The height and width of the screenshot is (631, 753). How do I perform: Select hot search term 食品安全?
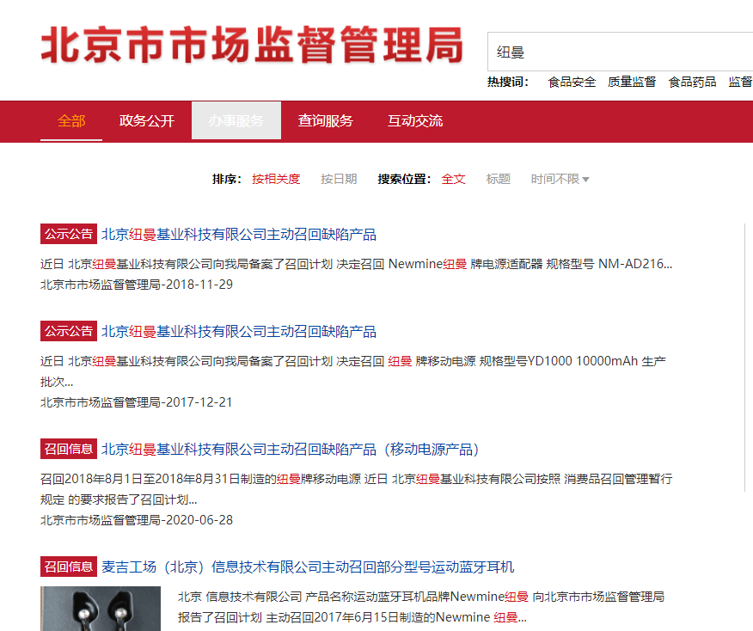(x=572, y=83)
